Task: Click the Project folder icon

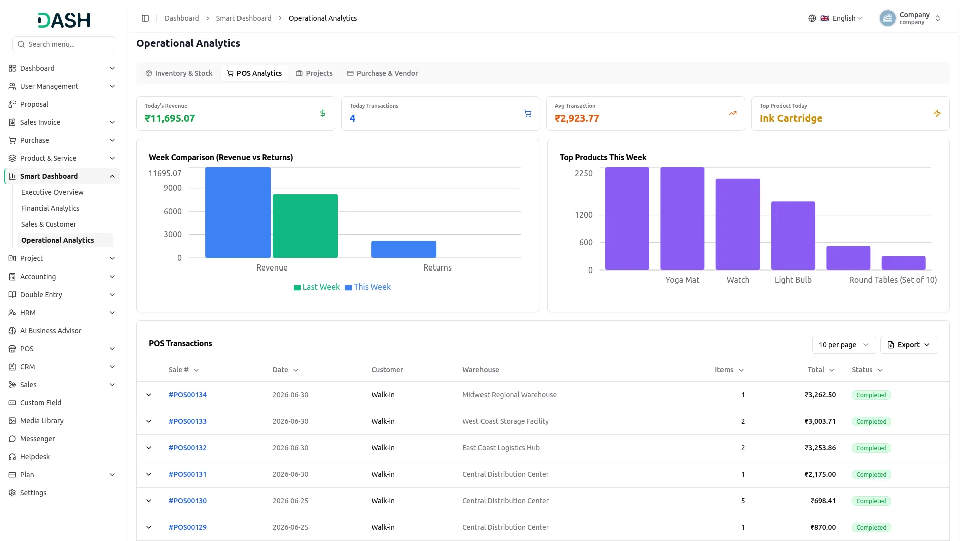Action: coord(12,258)
